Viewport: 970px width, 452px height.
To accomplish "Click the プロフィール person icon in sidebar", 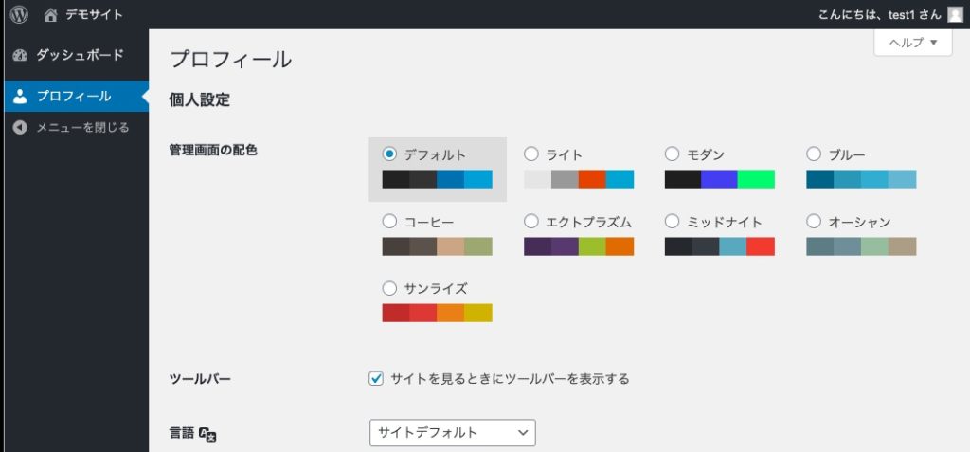I will click(20, 97).
